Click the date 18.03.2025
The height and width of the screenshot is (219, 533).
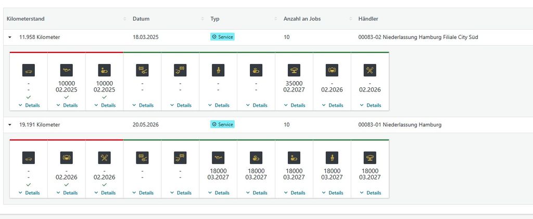click(146, 37)
